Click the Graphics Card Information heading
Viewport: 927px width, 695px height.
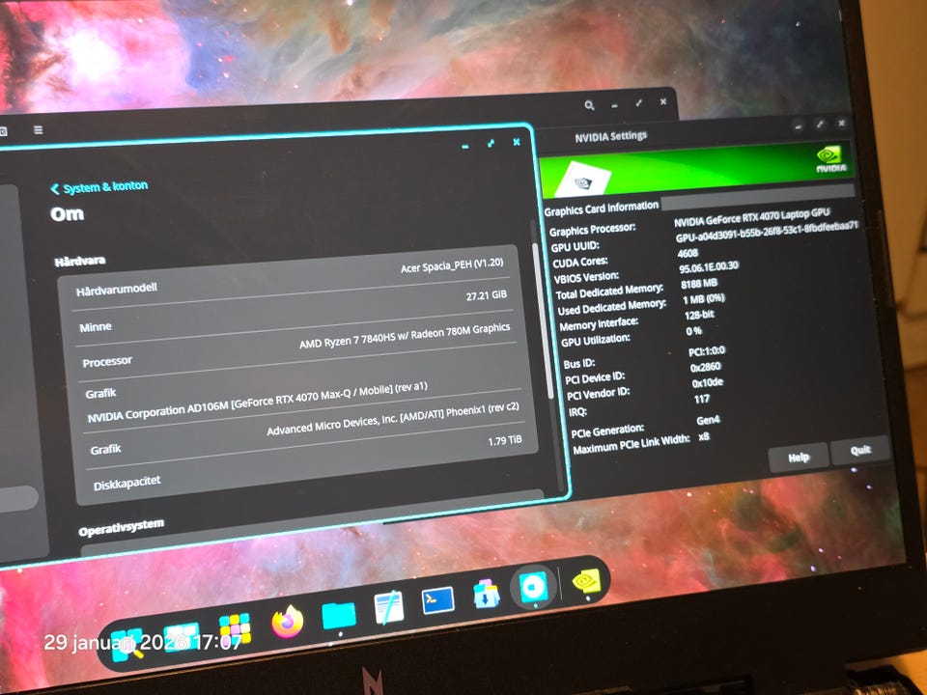602,208
